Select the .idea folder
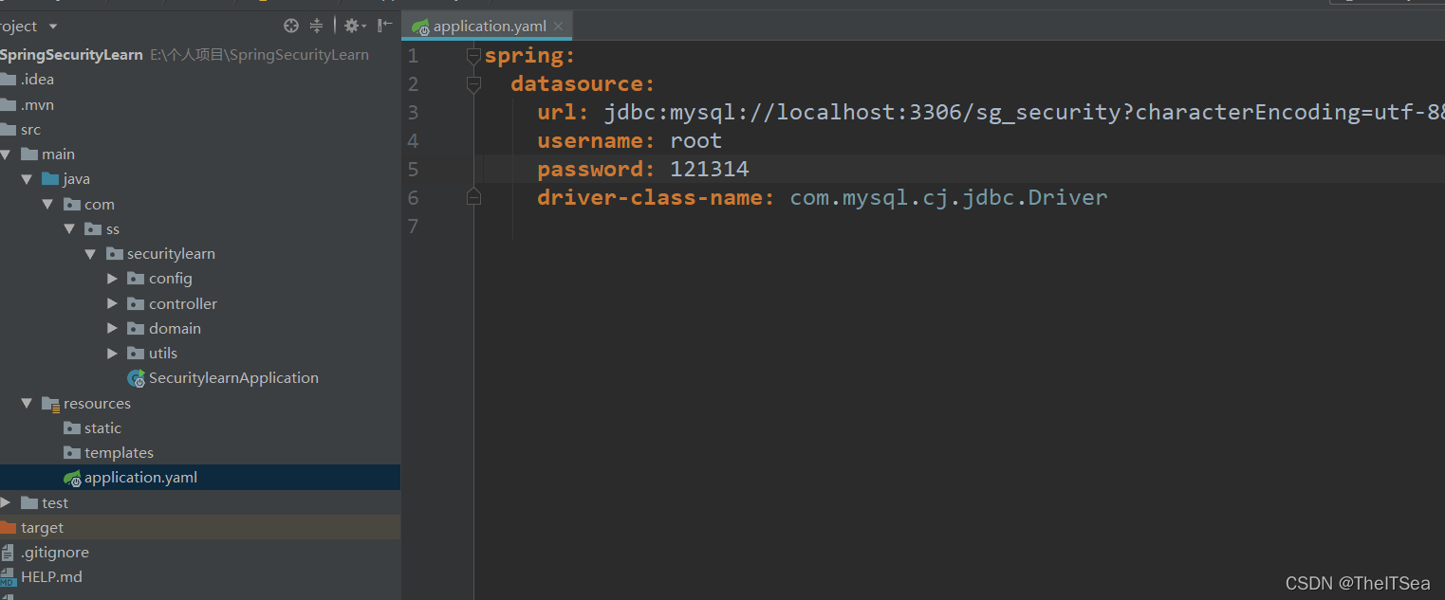The height and width of the screenshot is (600, 1445). (x=37, y=80)
